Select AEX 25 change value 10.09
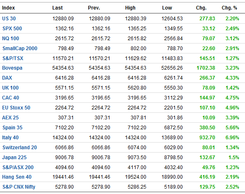 pyautogui.click(x=209, y=118)
